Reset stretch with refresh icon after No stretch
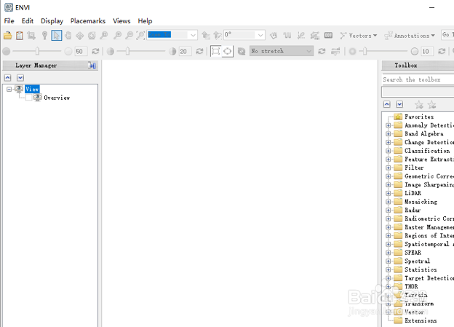 click(x=322, y=51)
